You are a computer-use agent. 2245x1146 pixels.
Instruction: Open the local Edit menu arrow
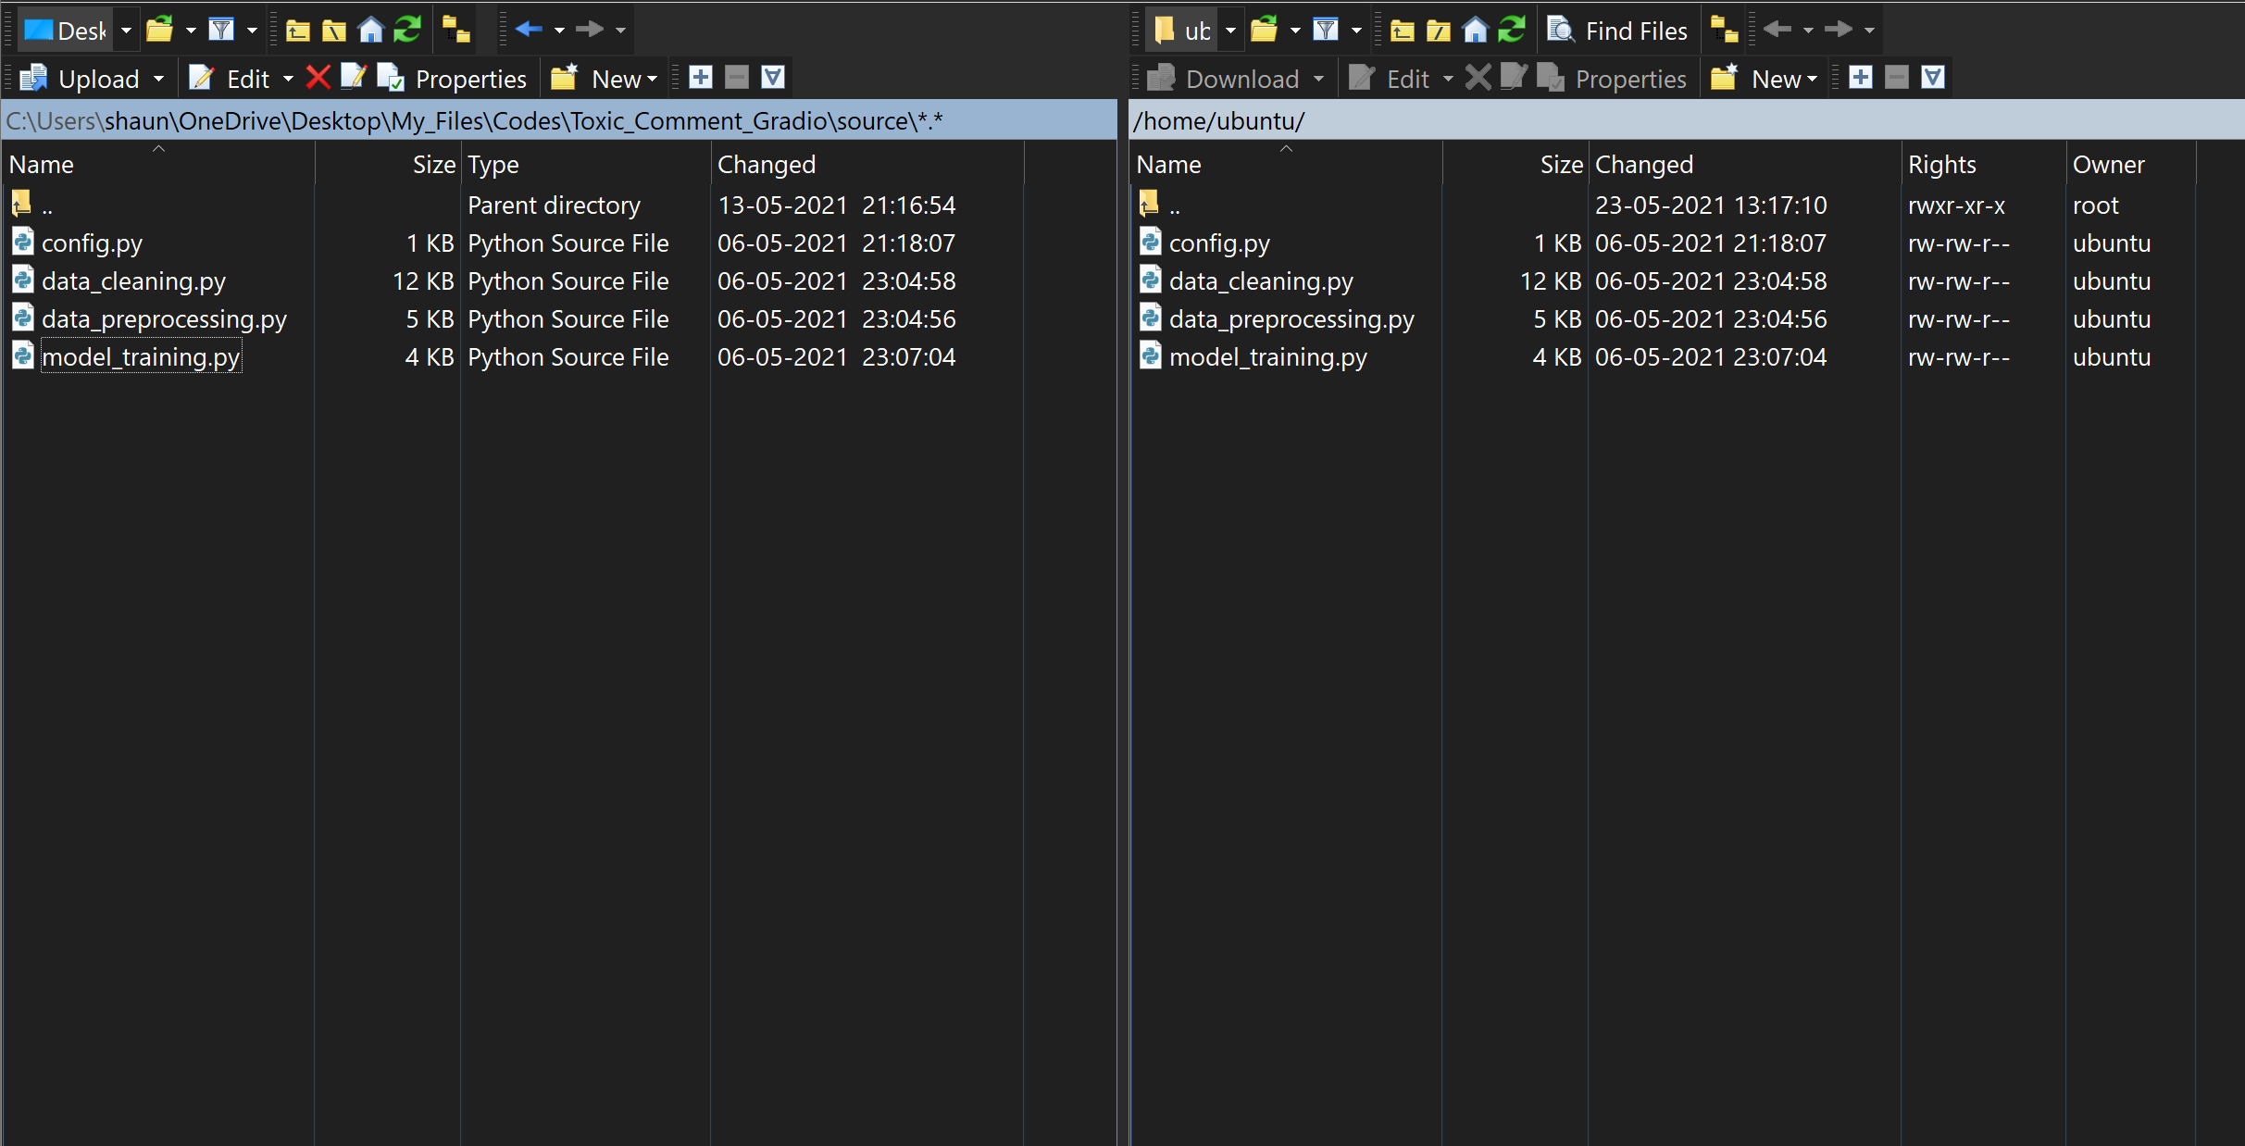288,79
